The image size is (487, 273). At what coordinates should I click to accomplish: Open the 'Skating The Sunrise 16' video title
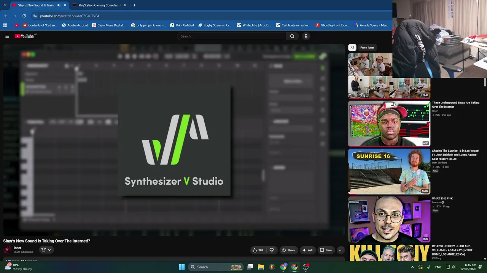[x=455, y=155]
